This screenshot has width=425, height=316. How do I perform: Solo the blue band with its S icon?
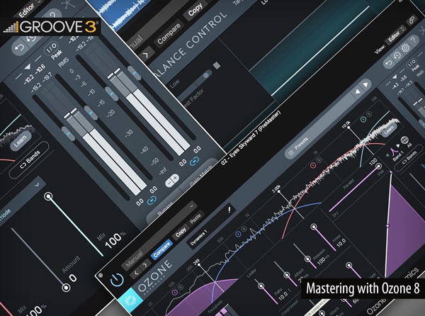tap(244, 229)
